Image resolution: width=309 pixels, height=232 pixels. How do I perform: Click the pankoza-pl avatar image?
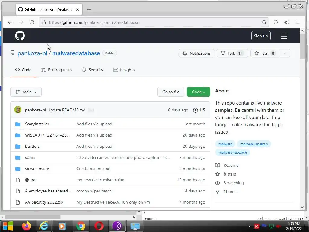coord(18,110)
